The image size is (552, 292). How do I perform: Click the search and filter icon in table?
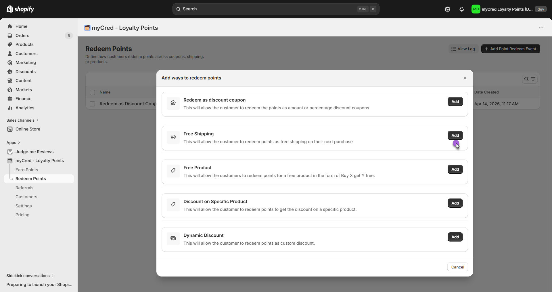(530, 79)
